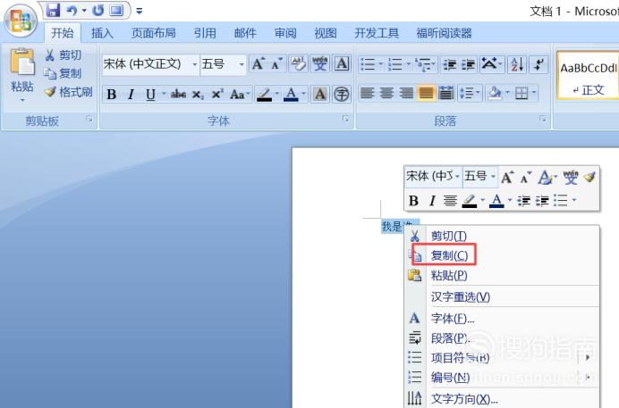Justify text in ribbon (highlighted)
619x408 pixels.
point(427,94)
